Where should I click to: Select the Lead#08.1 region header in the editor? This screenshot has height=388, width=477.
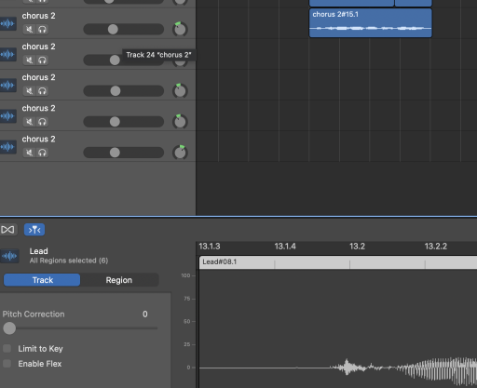pos(338,262)
